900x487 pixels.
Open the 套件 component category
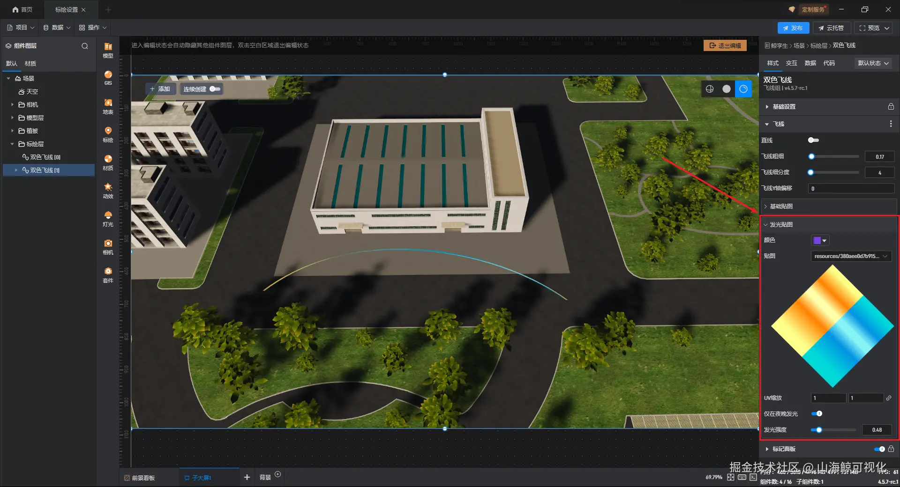tap(108, 275)
